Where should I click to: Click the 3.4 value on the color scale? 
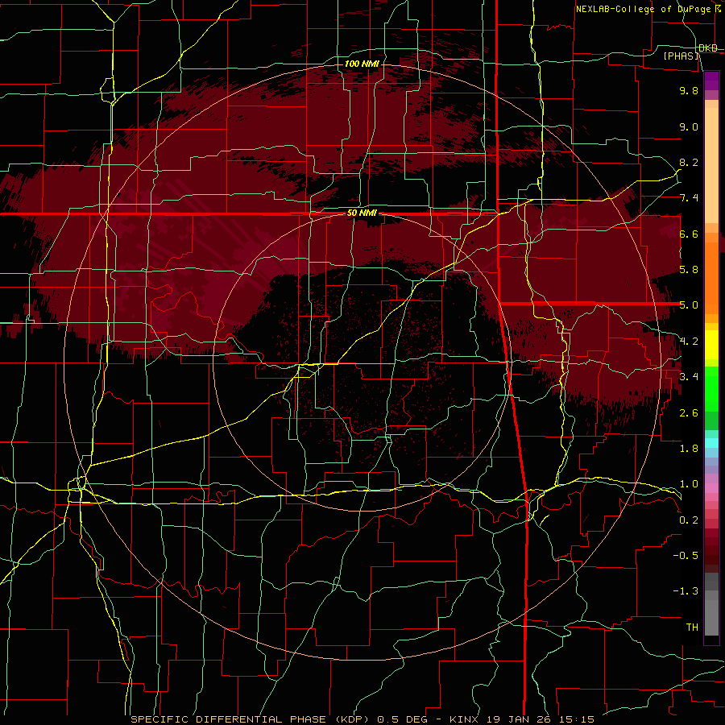(x=689, y=377)
